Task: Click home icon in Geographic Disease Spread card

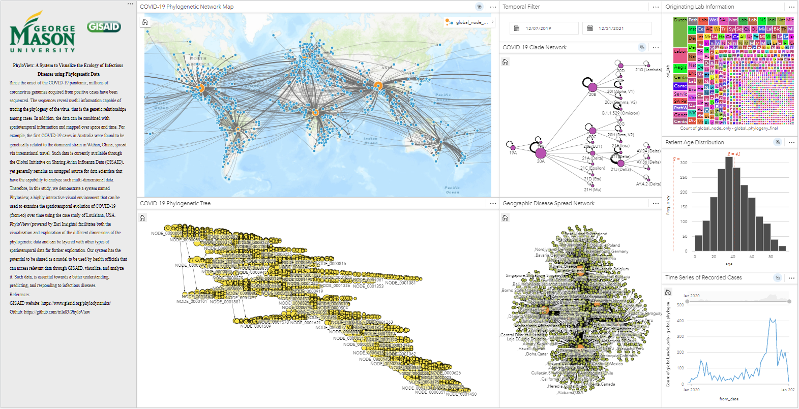Action: tap(505, 218)
